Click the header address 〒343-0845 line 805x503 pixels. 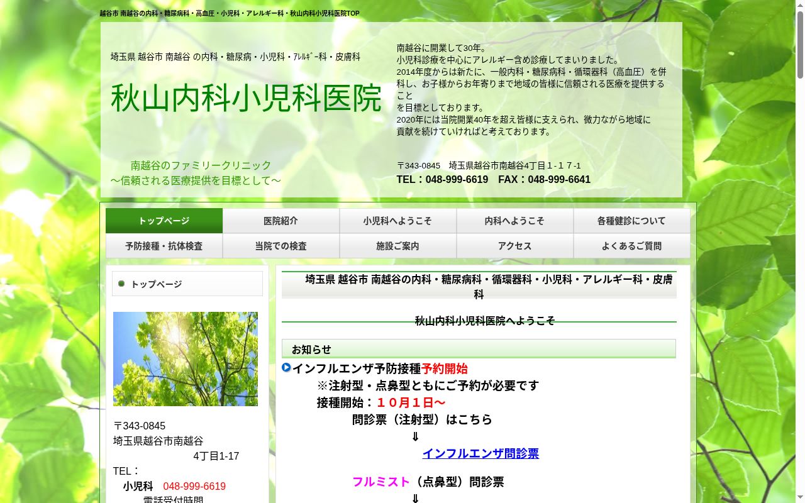point(489,165)
